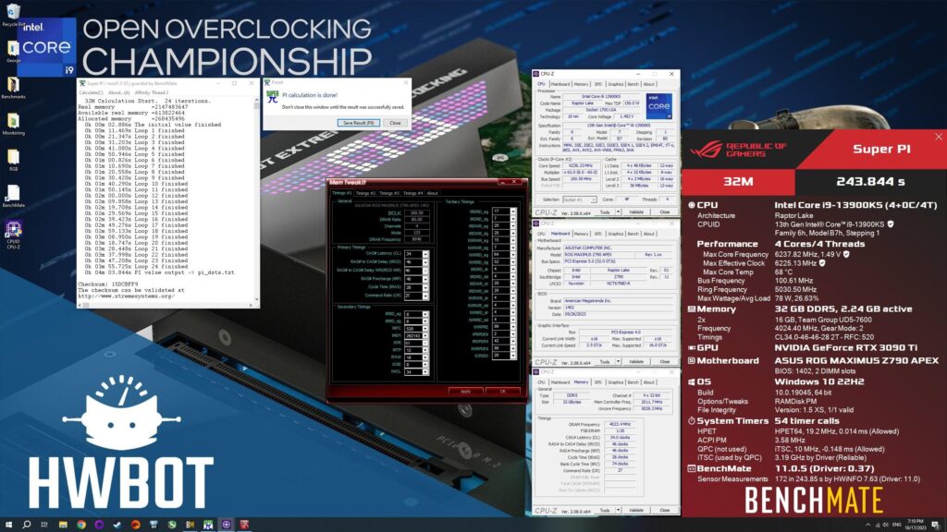The width and height of the screenshot is (947, 532).
Task: Select Graphics tab in bottom CPU-Z Memory window
Action: (x=615, y=382)
